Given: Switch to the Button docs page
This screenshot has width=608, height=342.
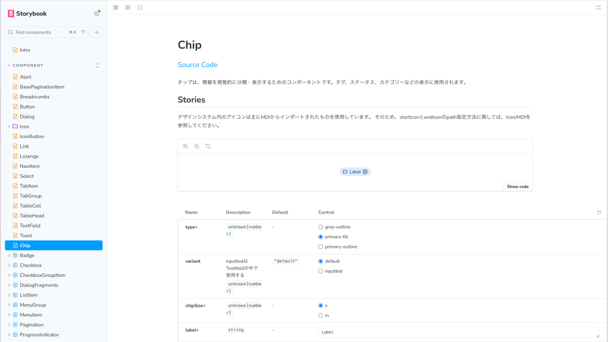Looking at the screenshot, I should 27,106.
